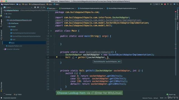Click the Build project icon before run configuration

tap(151, 4)
